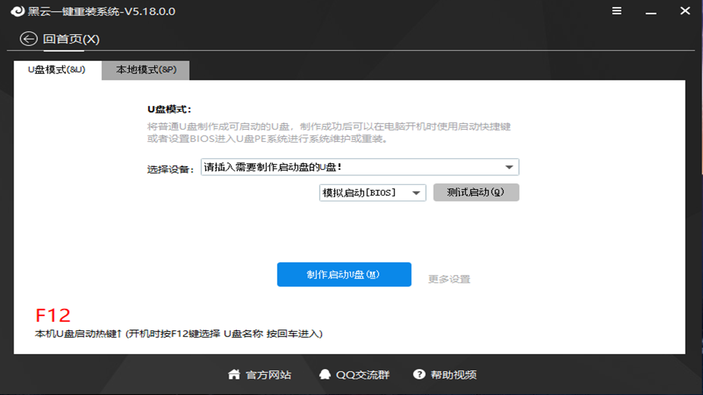Screen dimensions: 703x395
Task: Click the circular back arrow icon
Action: [27, 39]
